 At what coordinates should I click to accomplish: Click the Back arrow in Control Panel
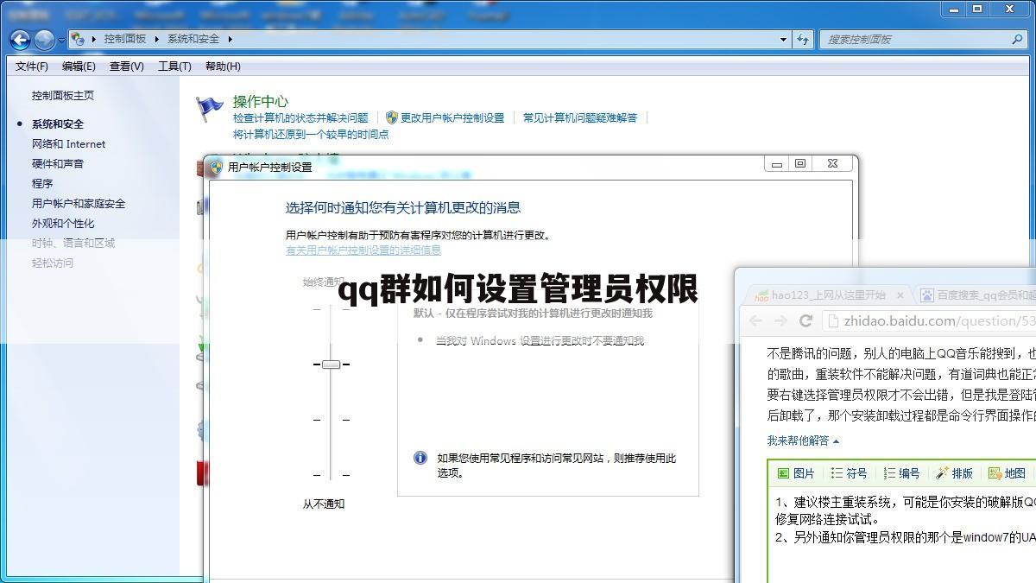click(19, 39)
